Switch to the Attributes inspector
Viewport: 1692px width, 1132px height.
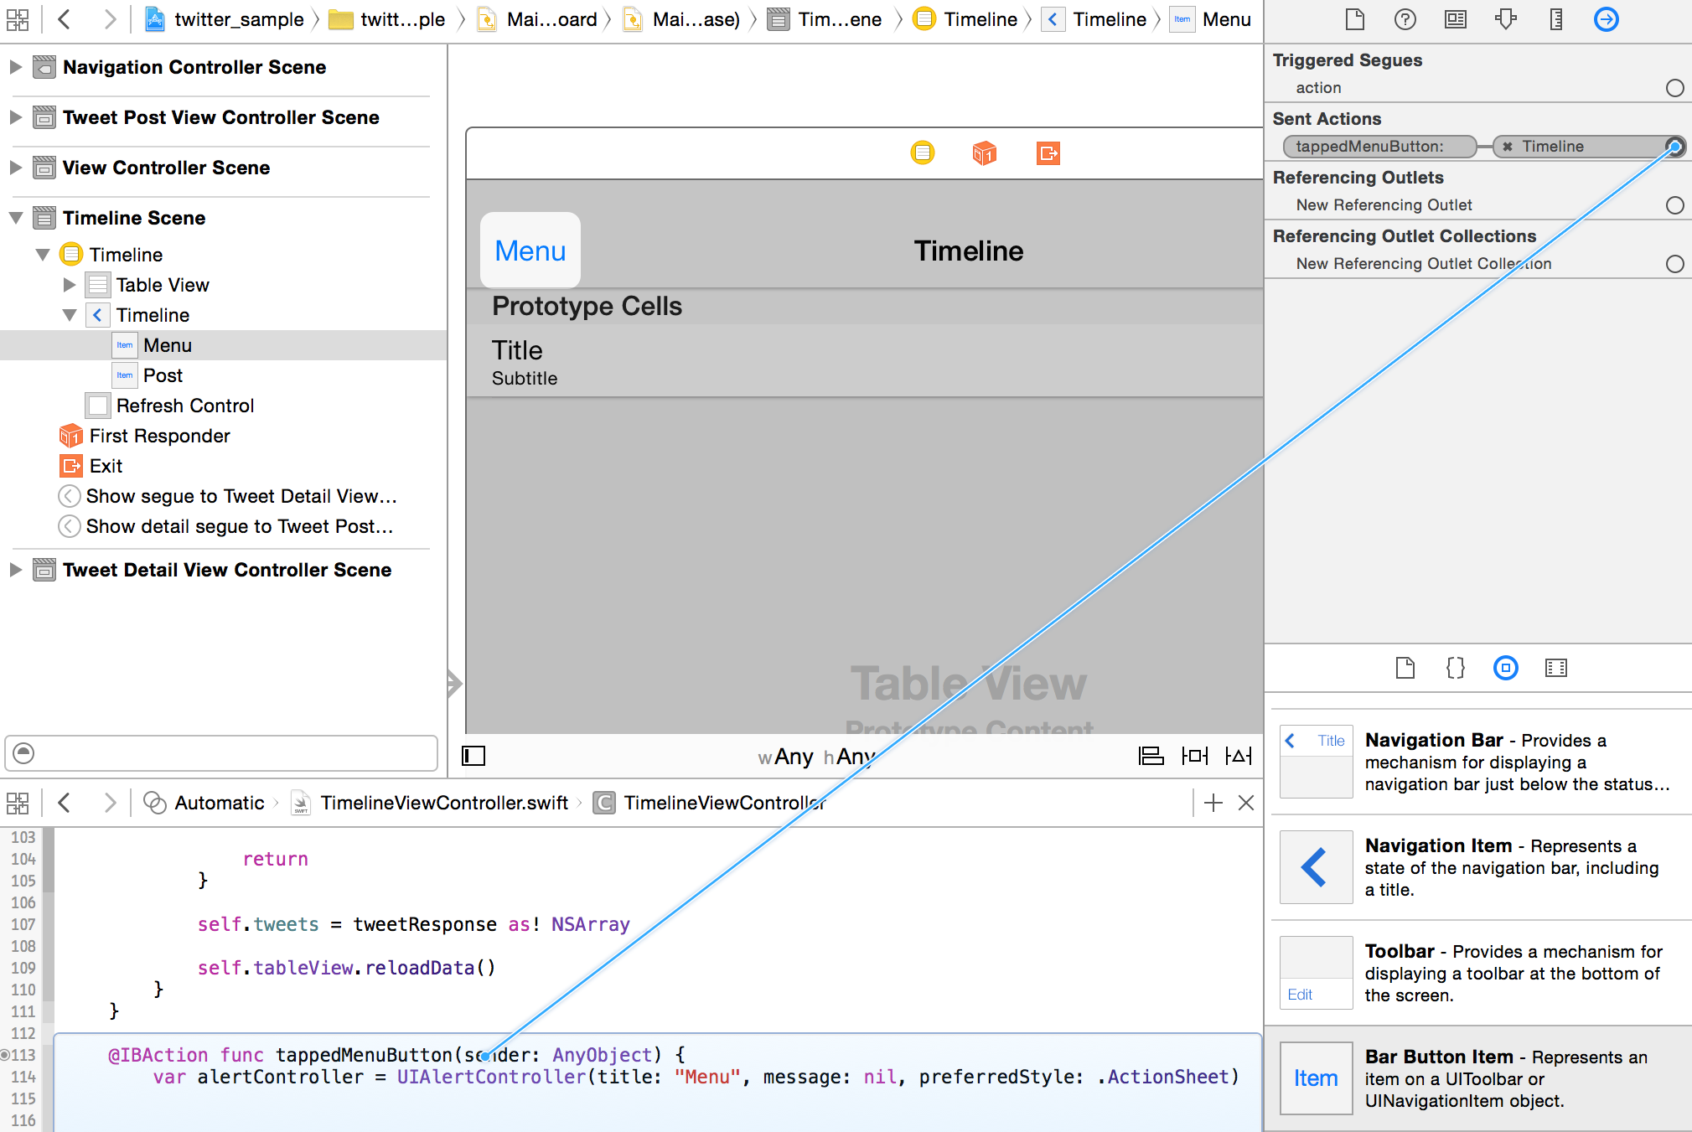coord(1506,19)
